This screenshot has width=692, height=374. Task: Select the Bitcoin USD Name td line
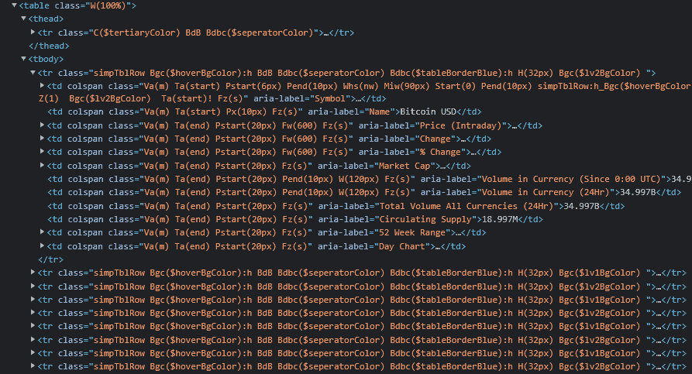264,112
